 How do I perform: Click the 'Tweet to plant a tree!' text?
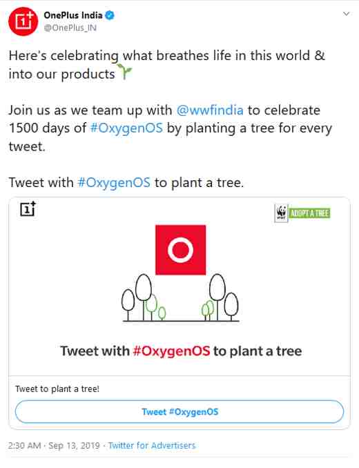pyautogui.click(x=57, y=389)
